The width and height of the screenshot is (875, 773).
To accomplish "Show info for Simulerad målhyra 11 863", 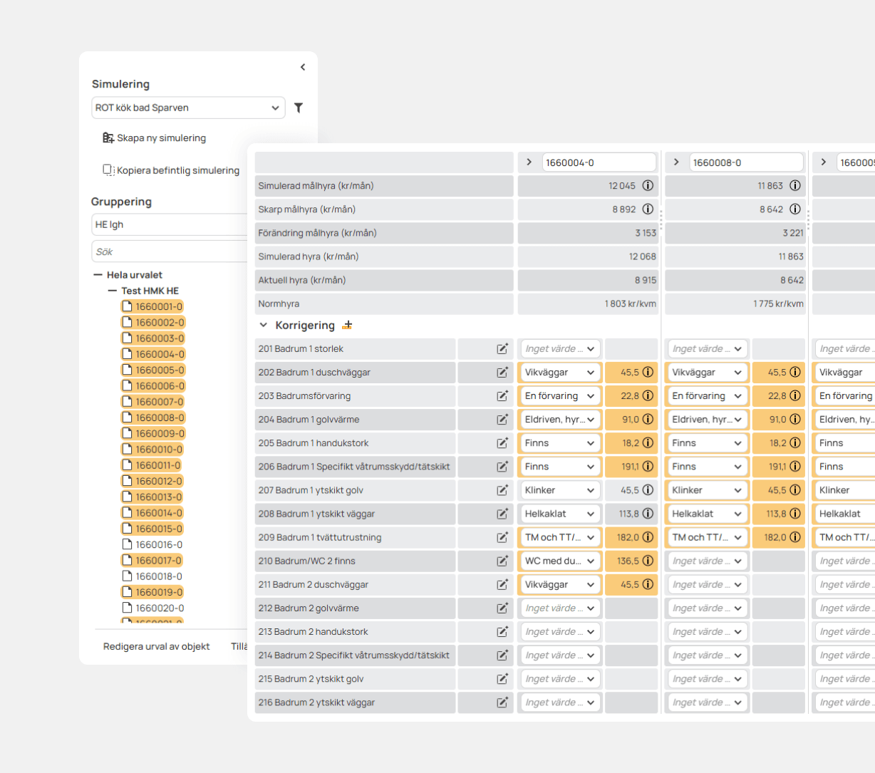I will click(795, 185).
